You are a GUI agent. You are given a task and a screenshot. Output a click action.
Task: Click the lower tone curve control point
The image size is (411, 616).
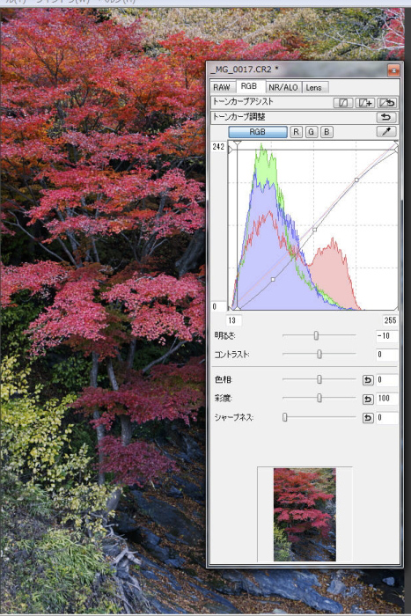coord(273,279)
